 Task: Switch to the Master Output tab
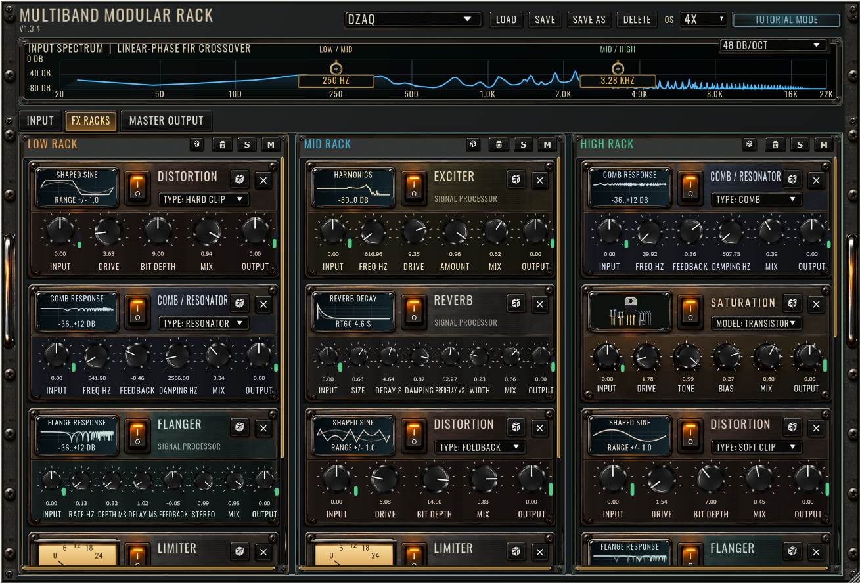[x=167, y=121]
